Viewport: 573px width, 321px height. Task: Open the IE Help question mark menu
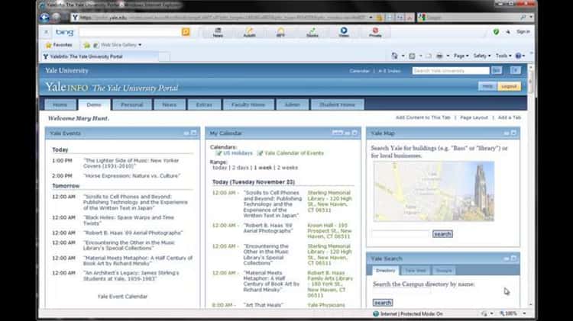tap(520, 56)
